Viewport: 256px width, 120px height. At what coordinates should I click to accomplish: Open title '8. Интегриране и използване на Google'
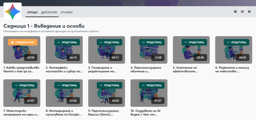point(64,113)
